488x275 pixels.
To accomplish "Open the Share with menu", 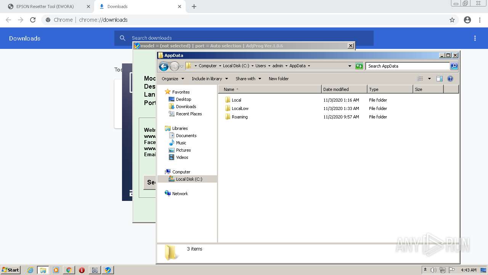I will 248,79.
